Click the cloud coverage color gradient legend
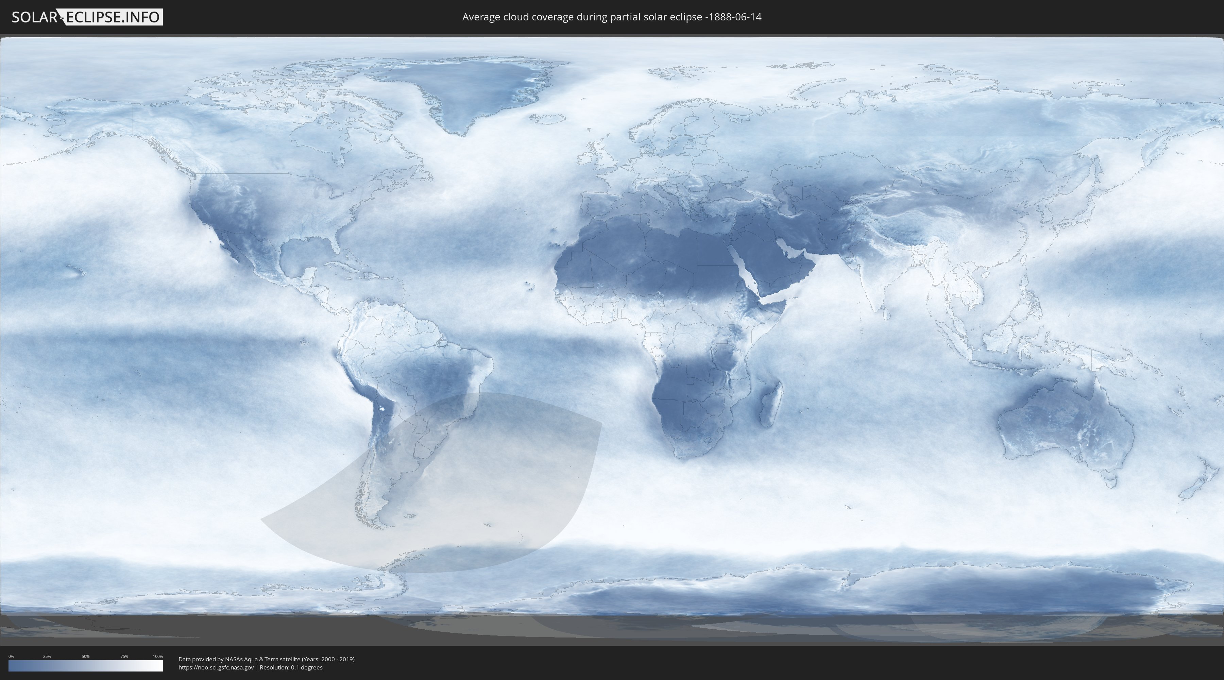The height and width of the screenshot is (680, 1224). click(86, 666)
